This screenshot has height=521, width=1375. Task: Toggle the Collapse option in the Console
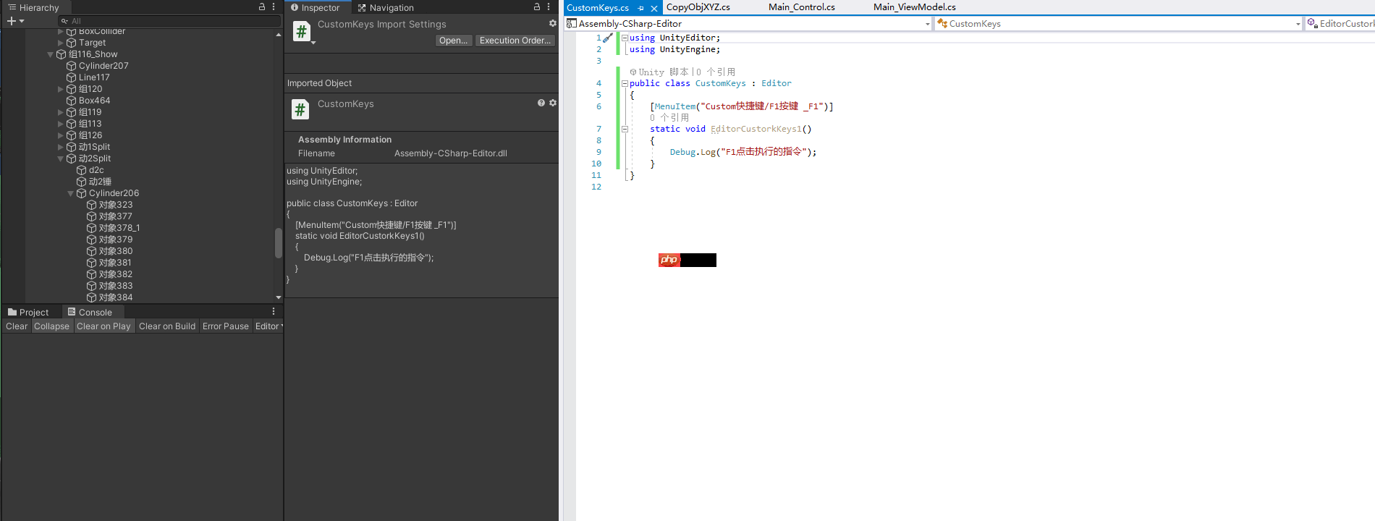pos(52,326)
